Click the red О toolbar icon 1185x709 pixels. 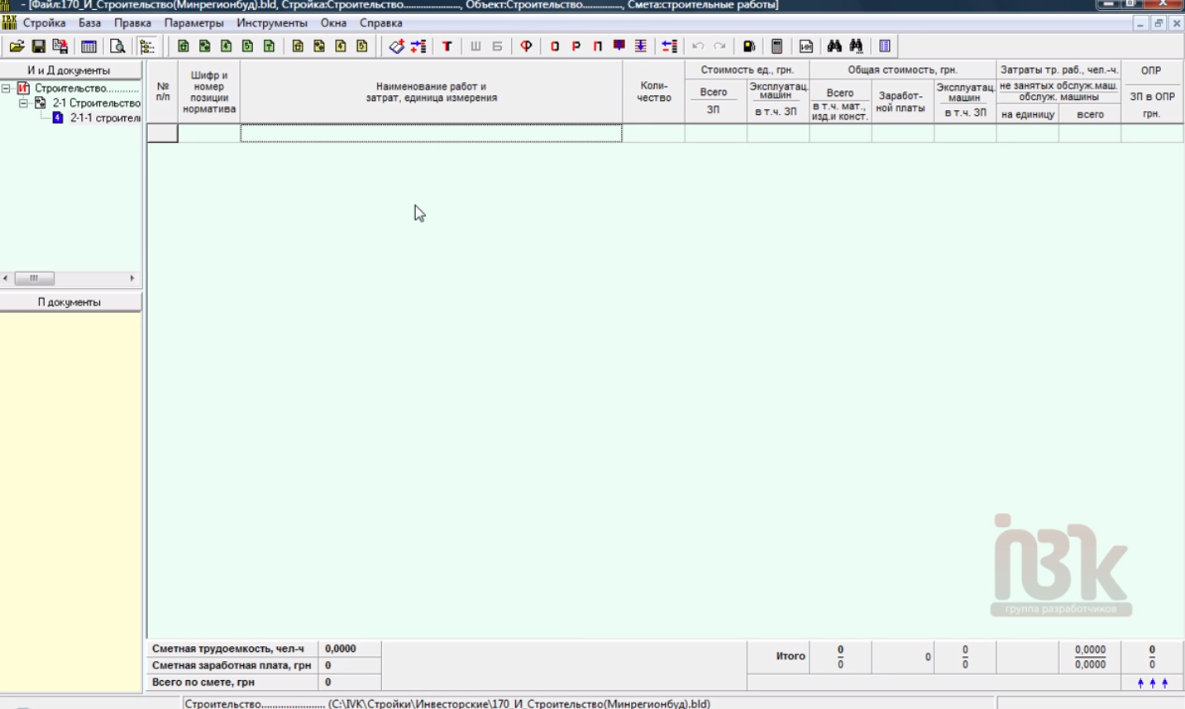click(555, 46)
